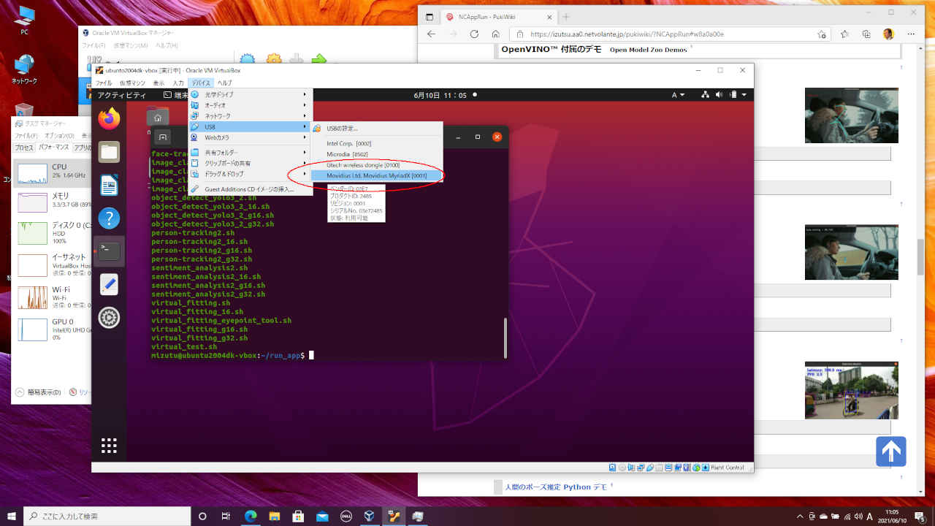The image size is (935, 526).
Task: Open the Ubuntu input source A dropdown
Action: point(679,95)
